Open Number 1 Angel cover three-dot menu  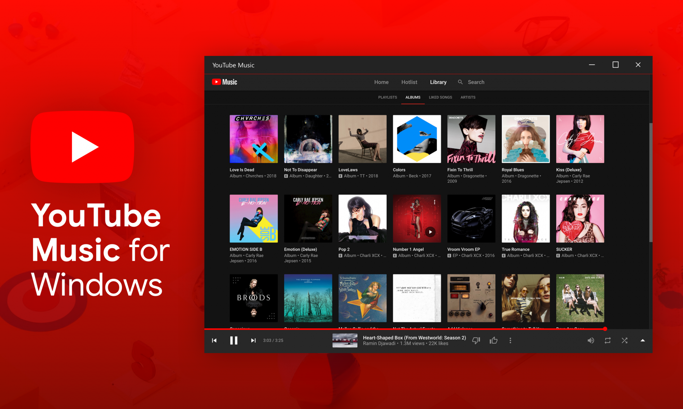pos(434,202)
